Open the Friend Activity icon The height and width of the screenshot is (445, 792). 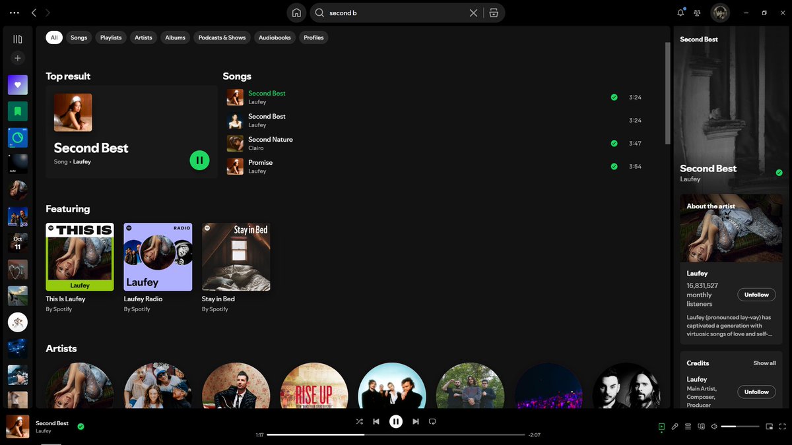(697, 13)
